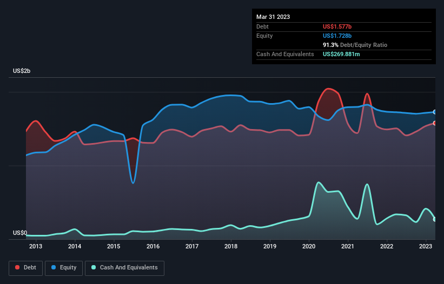The height and width of the screenshot is (284, 444).
Task: Click the 91.3% Debt/Equity Ratio text
Action: pos(355,45)
